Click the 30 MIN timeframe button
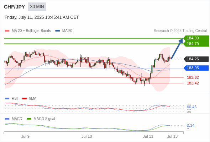Viewport: 210px width, 142px height. [37, 7]
